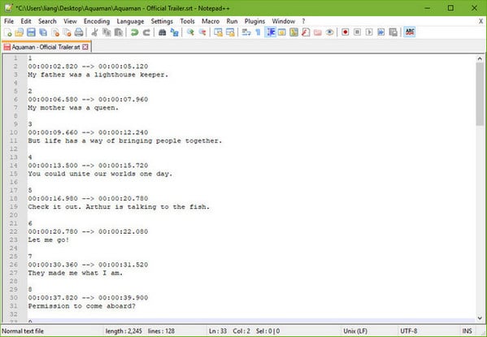Click the editor scrollbar up arrow
Screen dimensions: 487x337
(480, 58)
